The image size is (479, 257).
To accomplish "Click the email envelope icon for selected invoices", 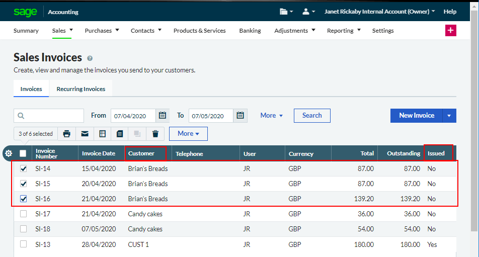I will [85, 134].
